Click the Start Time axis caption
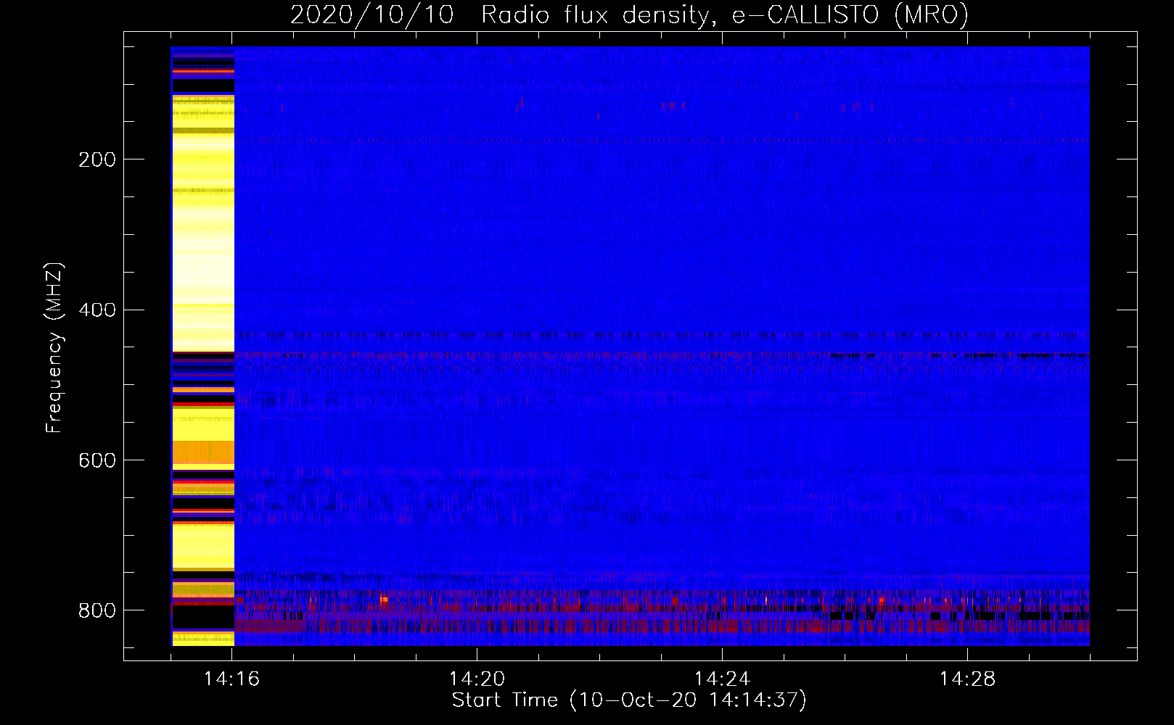This screenshot has width=1174, height=725. tap(629, 700)
